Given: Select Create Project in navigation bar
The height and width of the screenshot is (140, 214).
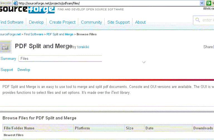Looking at the screenshot, I should pyautogui.click(x=62, y=22).
